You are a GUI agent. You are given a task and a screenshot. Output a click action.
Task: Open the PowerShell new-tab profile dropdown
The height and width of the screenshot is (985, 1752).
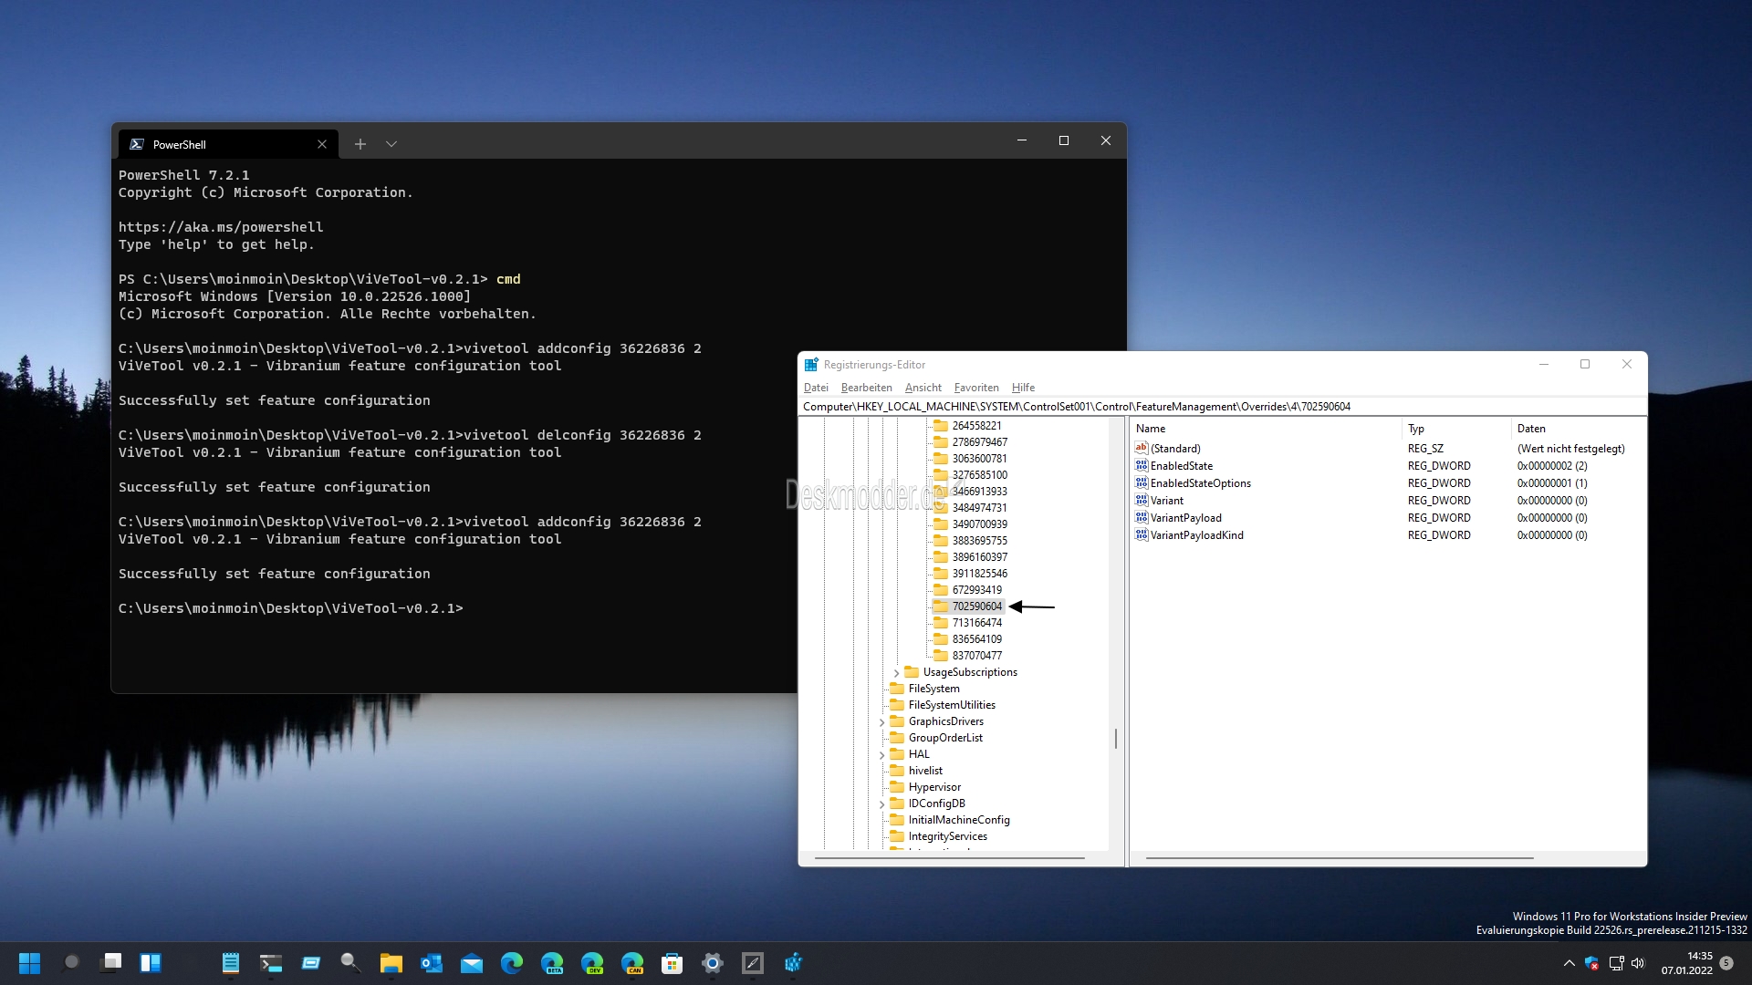click(x=391, y=144)
